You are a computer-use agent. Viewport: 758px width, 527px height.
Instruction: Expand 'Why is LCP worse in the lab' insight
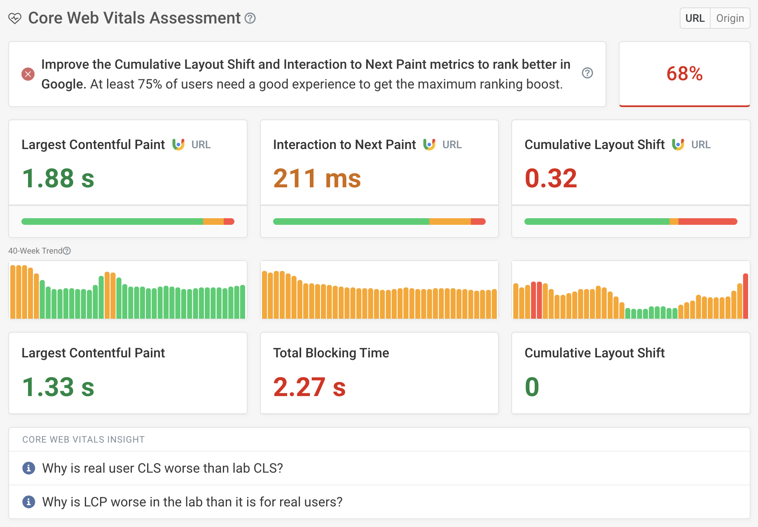coord(192,502)
